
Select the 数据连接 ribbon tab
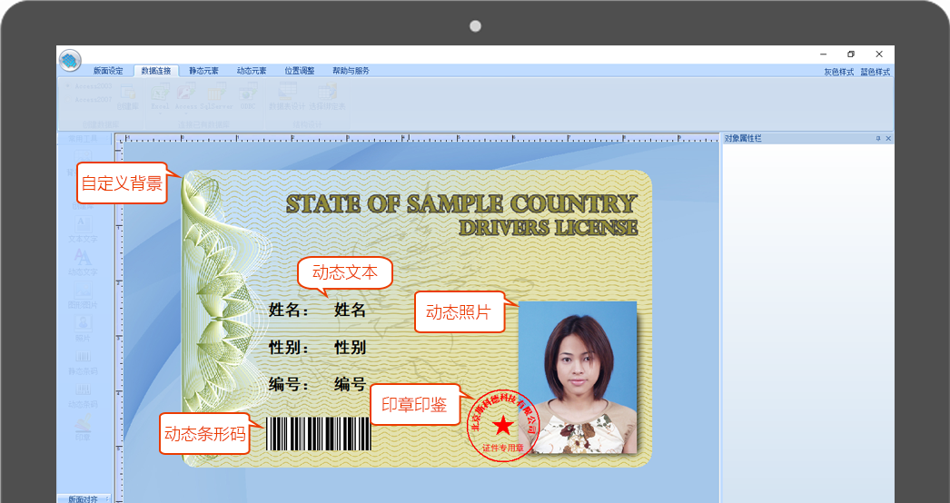[x=156, y=71]
